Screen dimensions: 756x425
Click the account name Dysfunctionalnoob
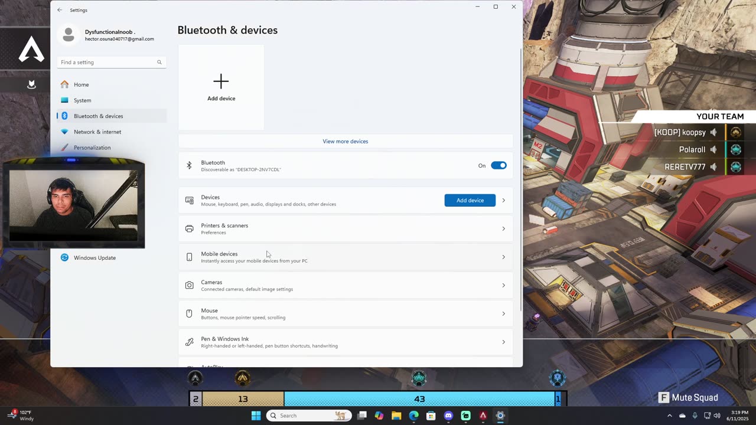point(110,32)
